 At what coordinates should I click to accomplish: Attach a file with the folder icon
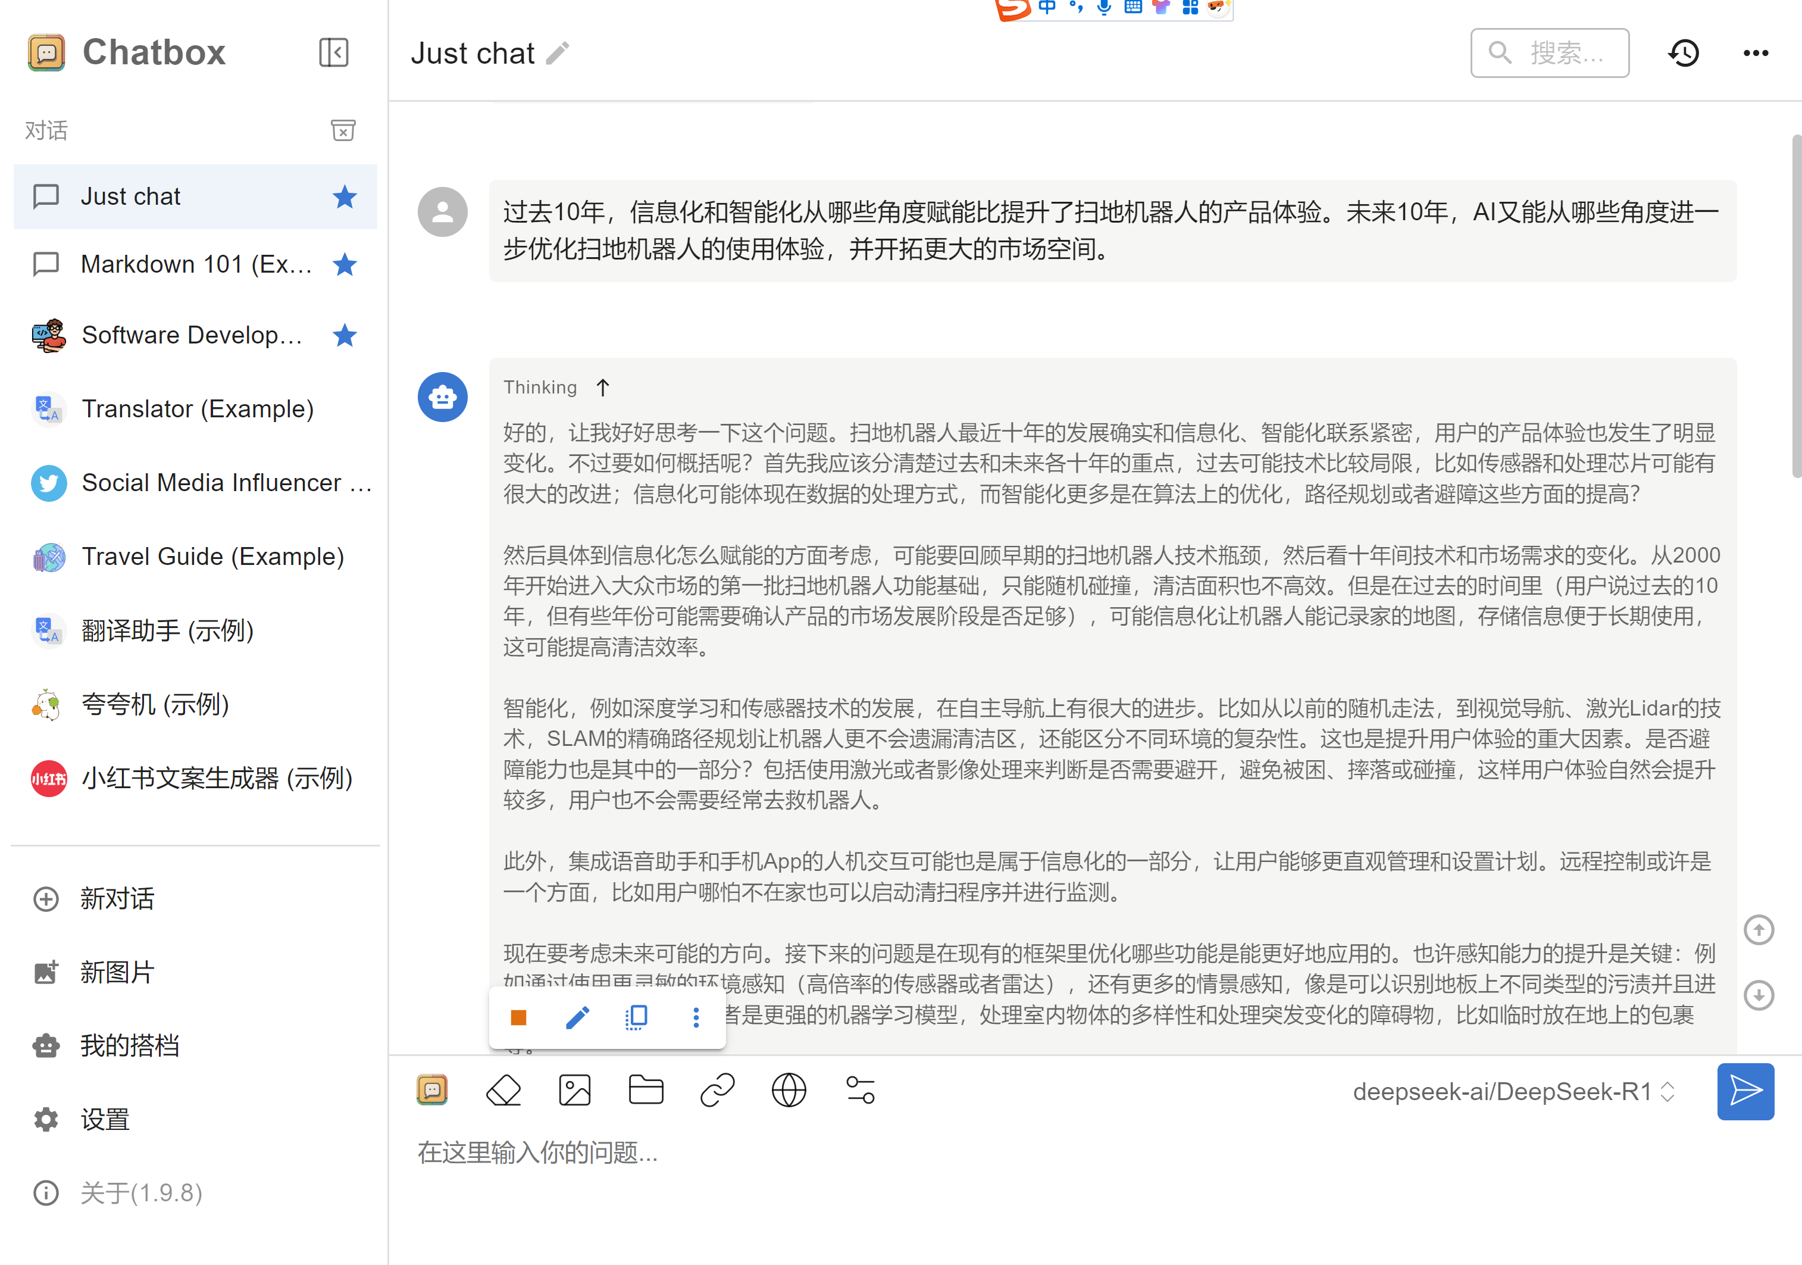[646, 1091]
